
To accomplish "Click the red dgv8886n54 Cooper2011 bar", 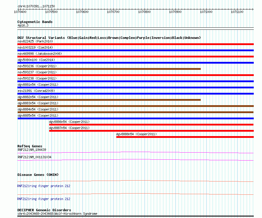I will pos(151,125).
